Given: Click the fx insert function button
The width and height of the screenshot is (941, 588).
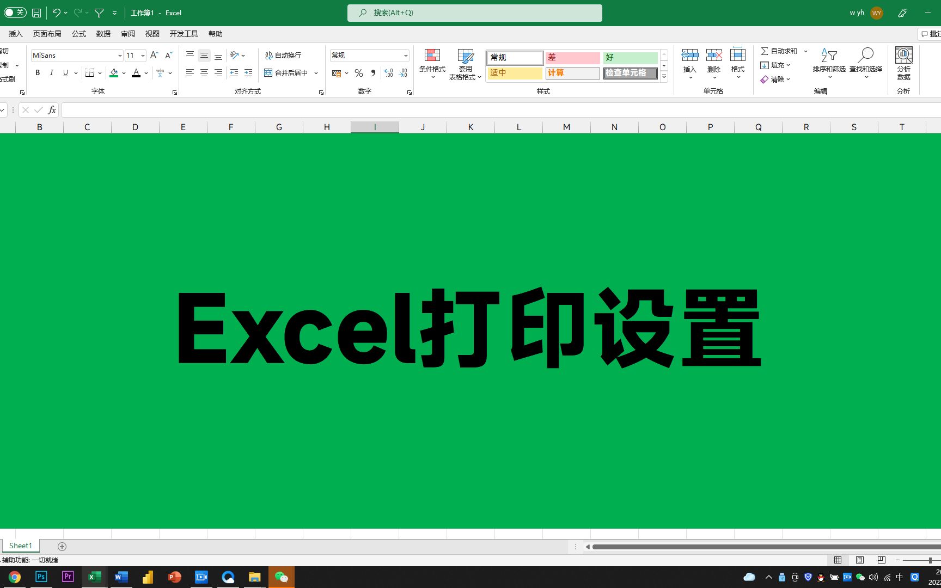Looking at the screenshot, I should coord(52,109).
